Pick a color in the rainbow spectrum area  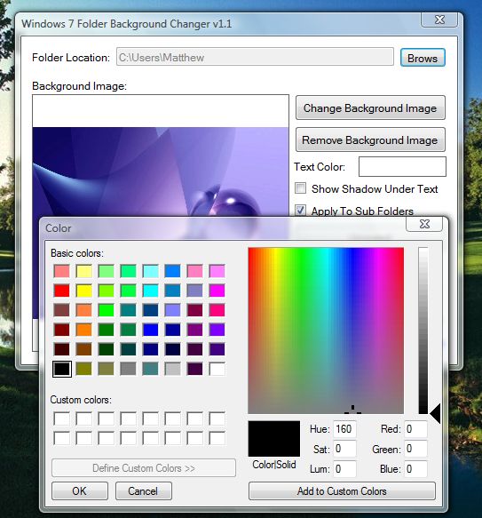tap(326, 331)
